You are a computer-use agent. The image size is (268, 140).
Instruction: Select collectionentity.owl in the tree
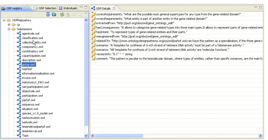[34, 42]
